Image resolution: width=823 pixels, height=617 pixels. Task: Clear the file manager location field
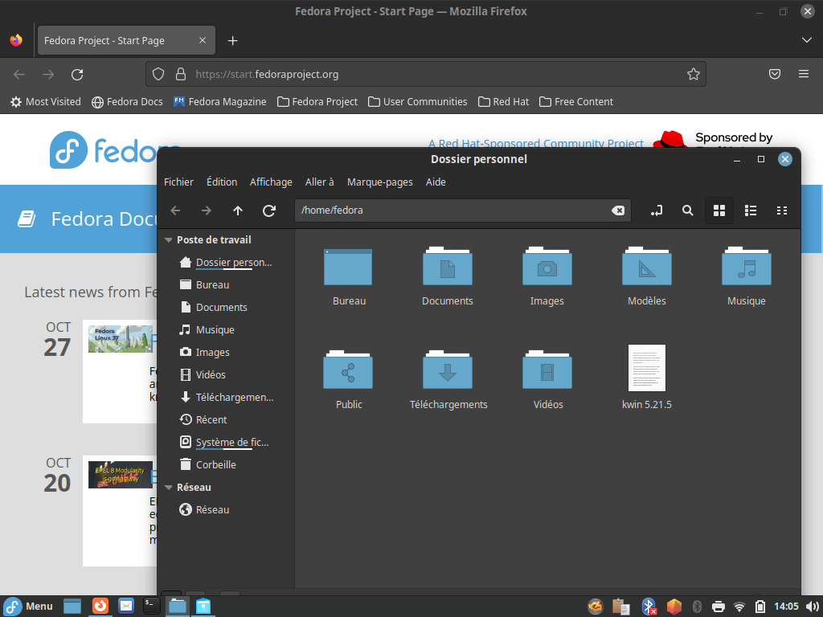pyautogui.click(x=618, y=210)
